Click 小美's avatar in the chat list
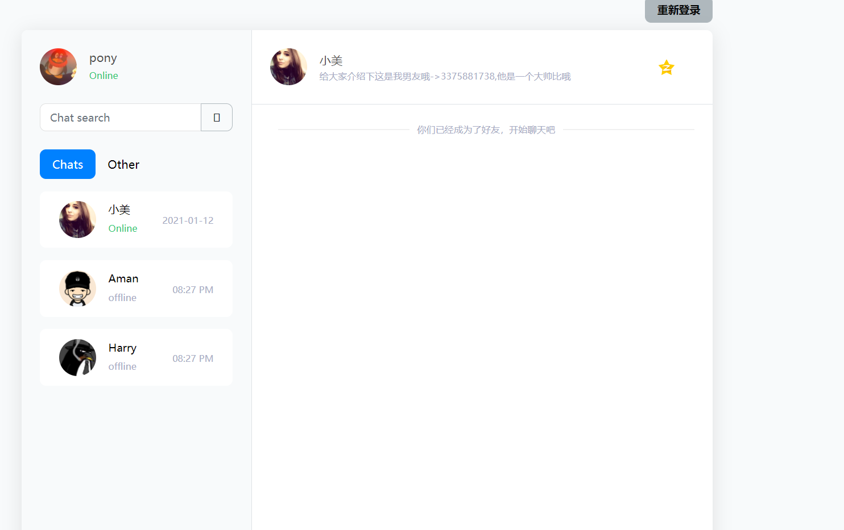 77,219
